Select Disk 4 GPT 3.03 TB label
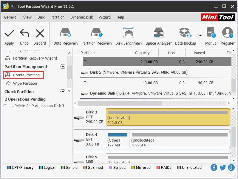The height and width of the screenshot is (179, 238). pyautogui.click(x=92, y=139)
